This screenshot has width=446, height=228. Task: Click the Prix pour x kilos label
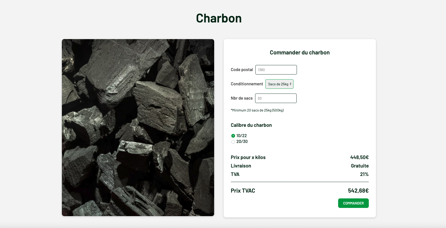point(248,157)
